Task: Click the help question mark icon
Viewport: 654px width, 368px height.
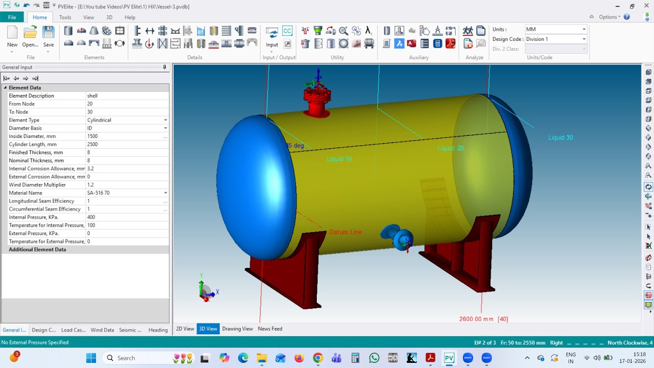Action: [x=627, y=17]
